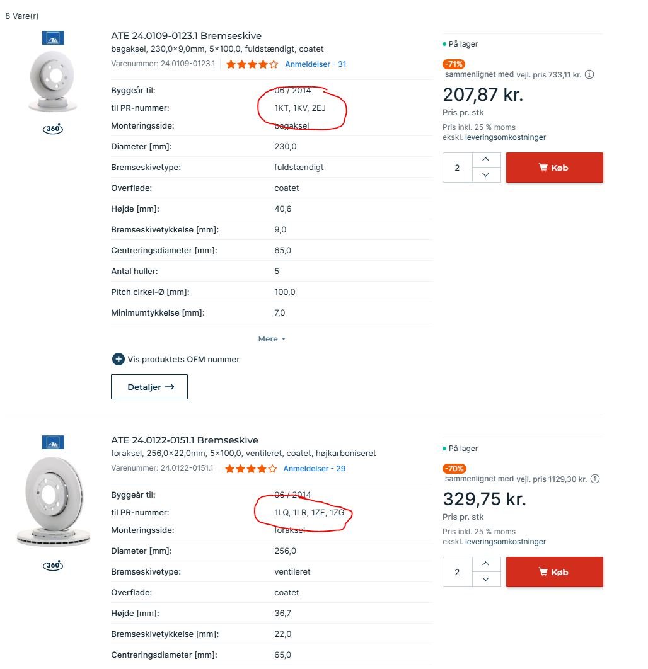Click ATE brand logo on first product
The height and width of the screenshot is (669, 648).
[x=53, y=38]
